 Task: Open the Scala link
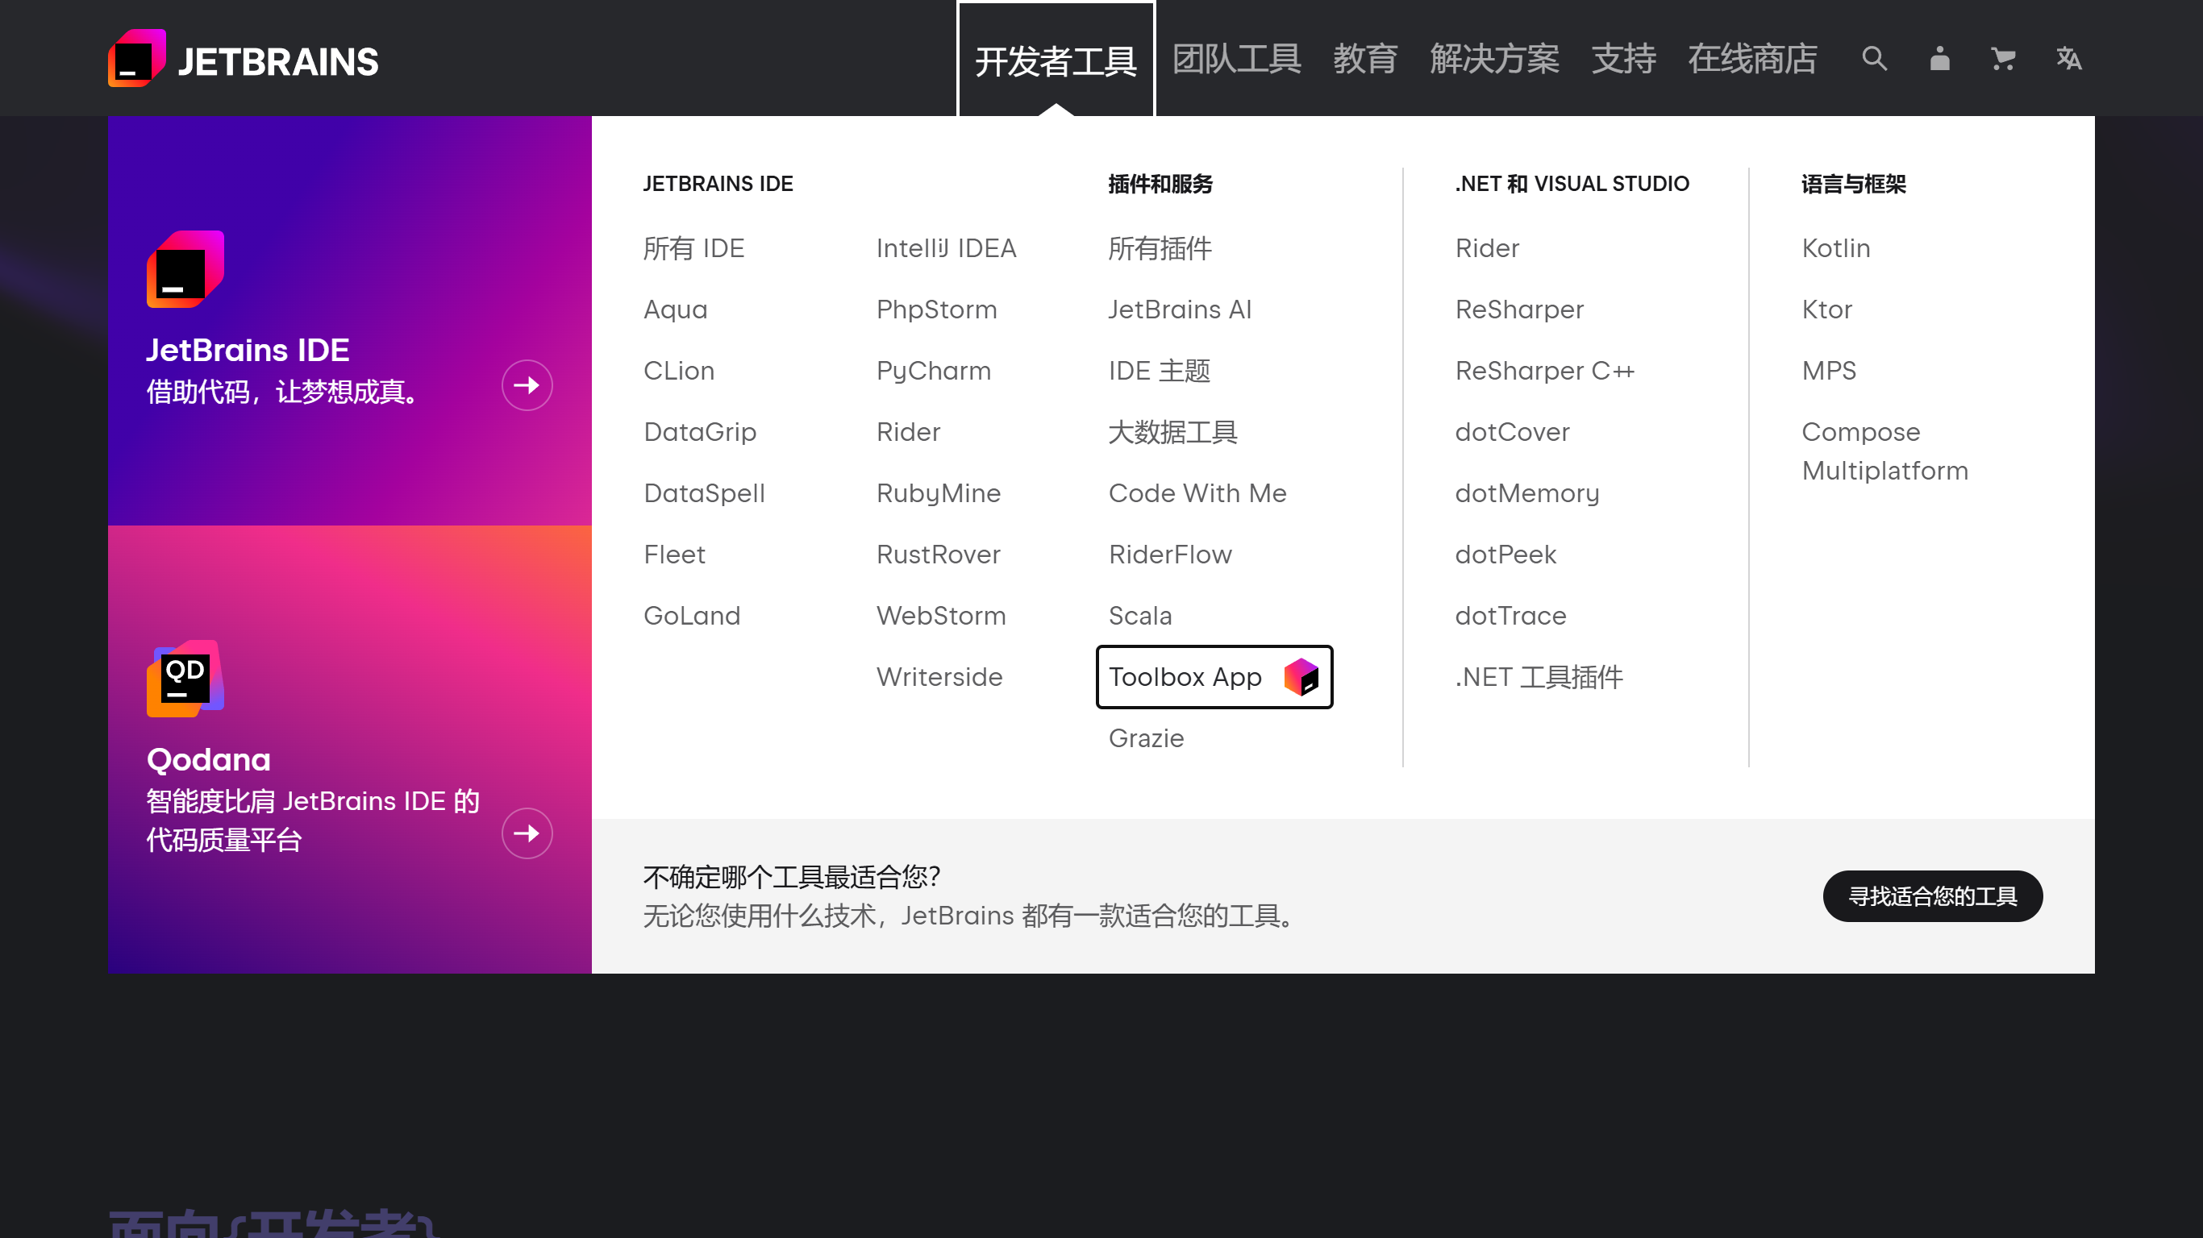(1140, 616)
